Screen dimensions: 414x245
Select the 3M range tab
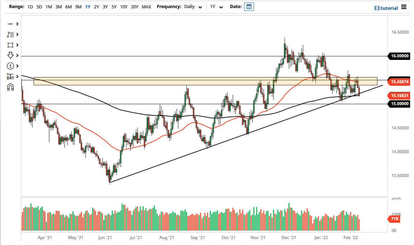(58, 7)
